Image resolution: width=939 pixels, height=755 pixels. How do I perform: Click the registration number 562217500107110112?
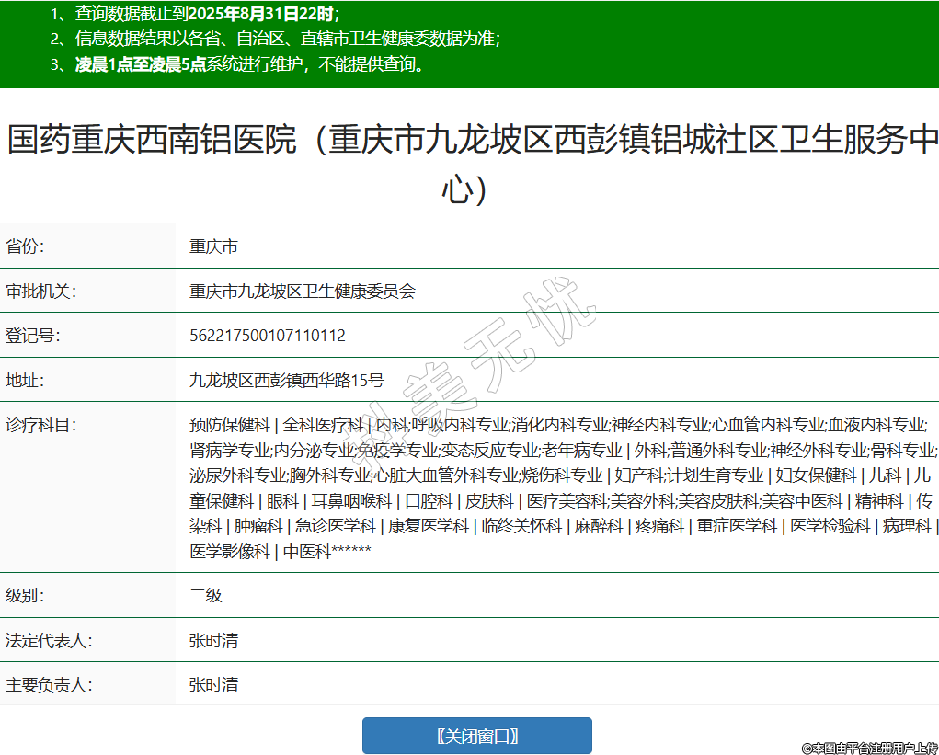click(268, 336)
